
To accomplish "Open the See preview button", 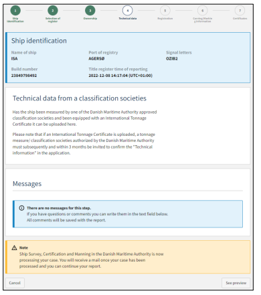I will coord(236,283).
